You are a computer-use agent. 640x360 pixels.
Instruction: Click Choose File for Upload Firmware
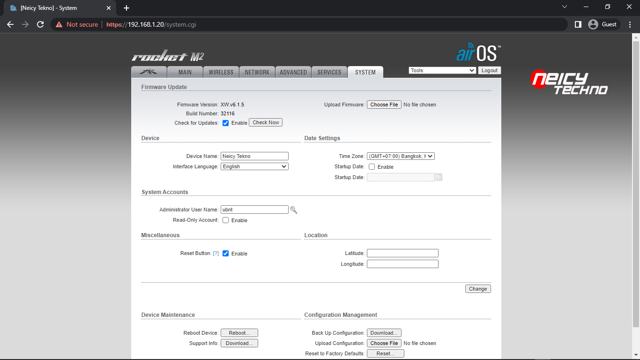[x=384, y=105]
